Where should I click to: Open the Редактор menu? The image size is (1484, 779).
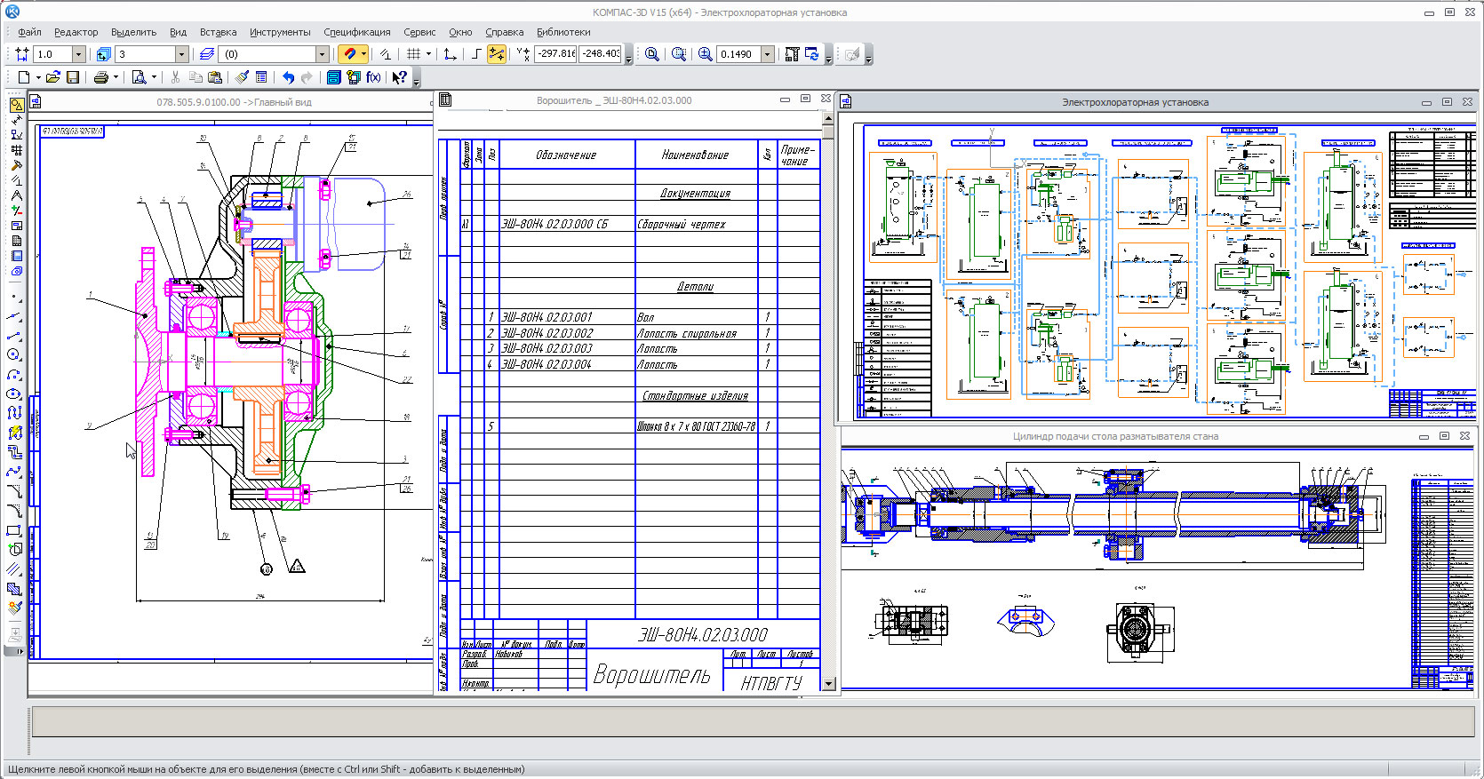(x=76, y=32)
